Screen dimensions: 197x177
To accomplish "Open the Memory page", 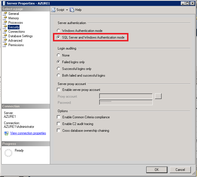I will 14,18.
